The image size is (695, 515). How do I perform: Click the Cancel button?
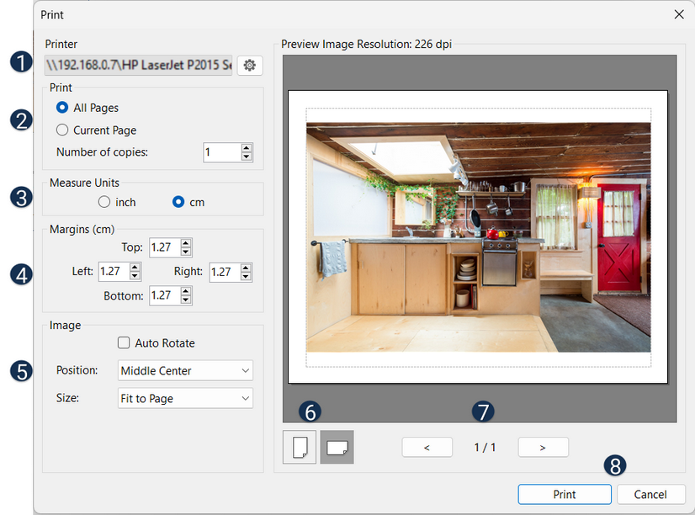[x=650, y=494]
